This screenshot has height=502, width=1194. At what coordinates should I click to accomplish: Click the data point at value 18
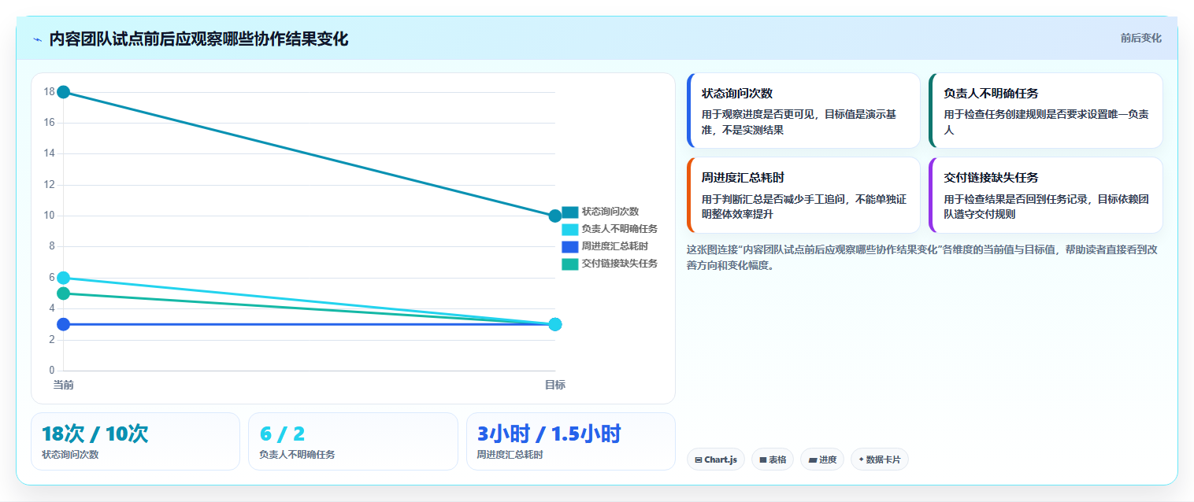pyautogui.click(x=64, y=92)
